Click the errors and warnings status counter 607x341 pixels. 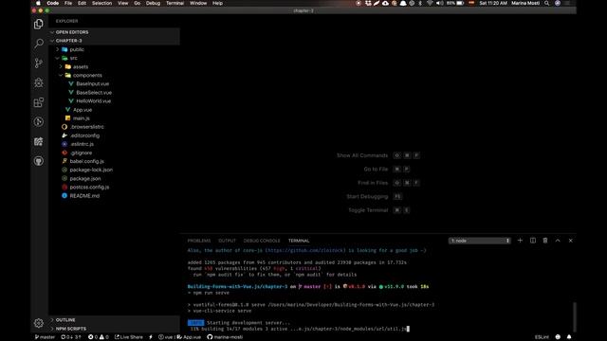coord(99,337)
